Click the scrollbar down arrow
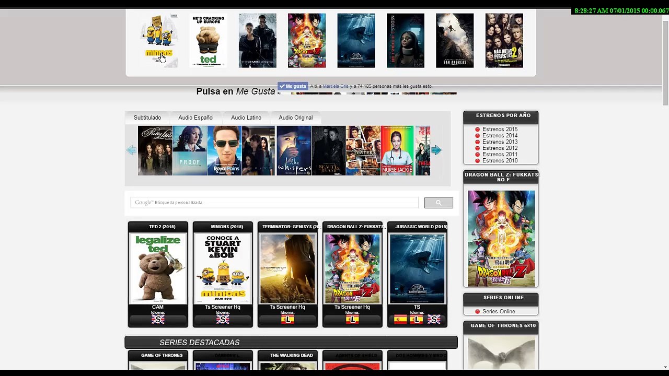Image resolution: width=669 pixels, height=376 pixels. 665,367
